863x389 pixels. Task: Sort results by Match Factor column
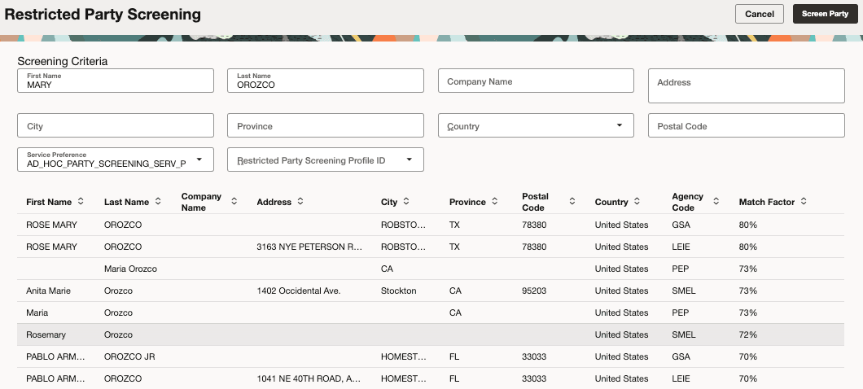tap(804, 202)
